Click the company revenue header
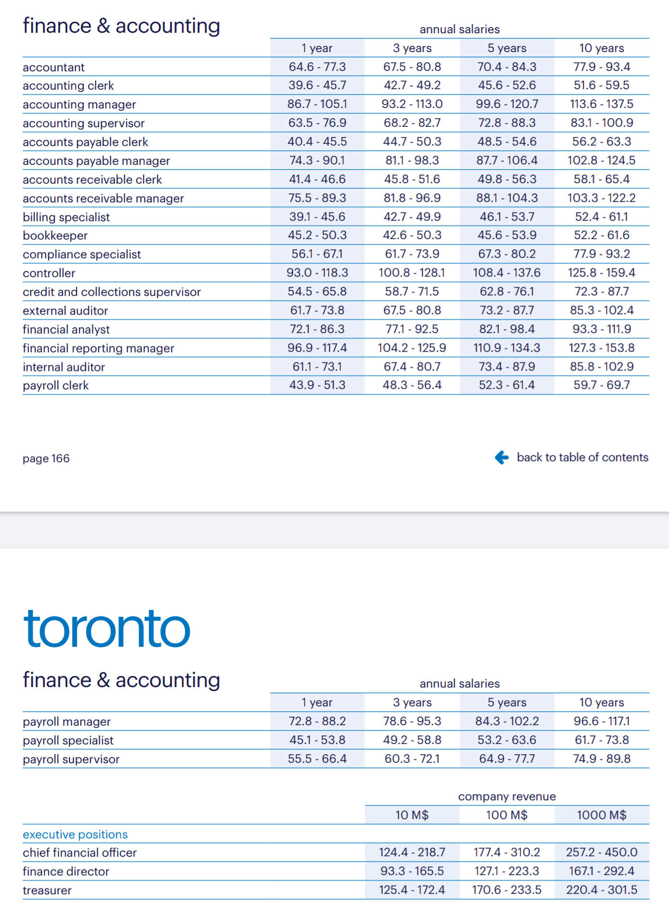This screenshot has width=669, height=914. [x=507, y=796]
